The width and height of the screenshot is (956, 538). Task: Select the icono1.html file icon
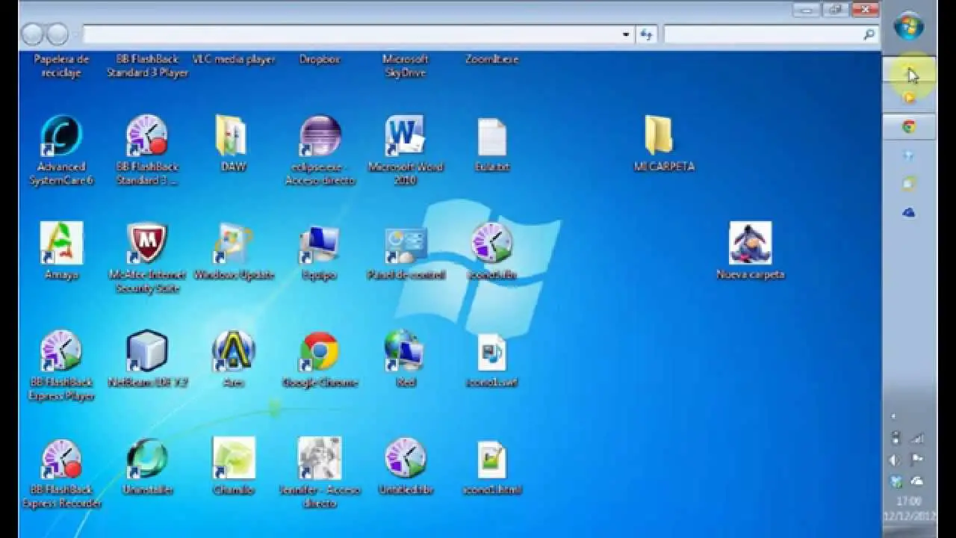tap(492, 460)
